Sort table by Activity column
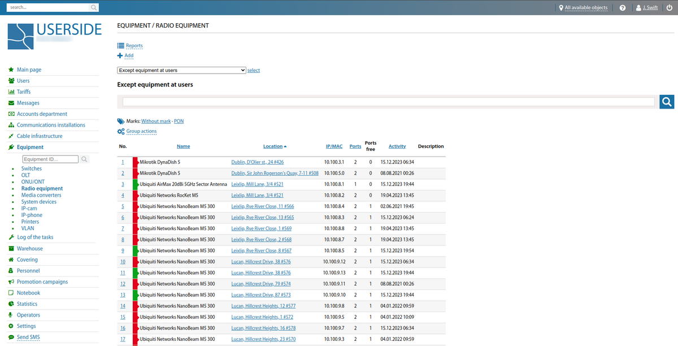678x346 pixels. (x=397, y=146)
